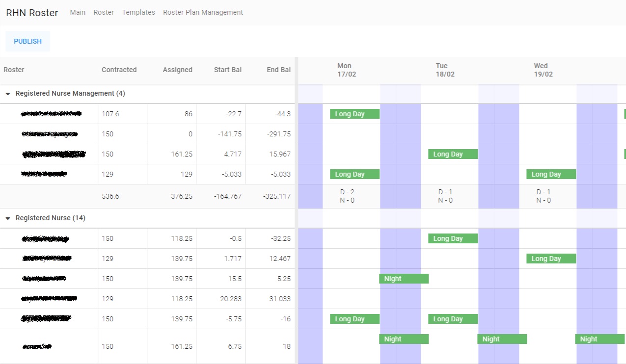Click Monday D - 2 N - 0 summary cell
The width and height of the screenshot is (626, 364).
348,196
